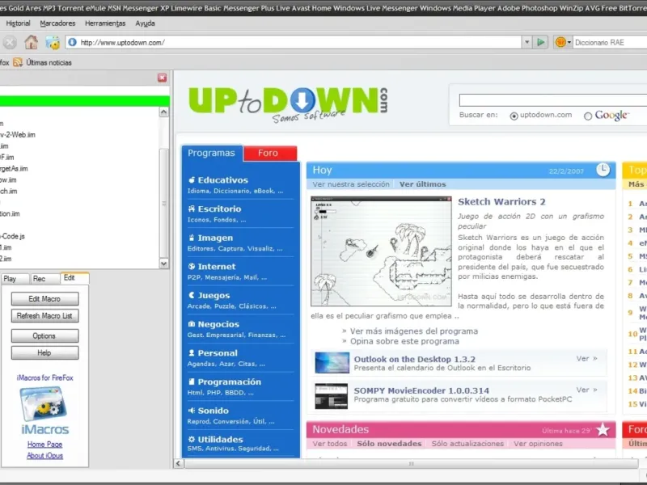The image size is (647, 485).
Task: Click the green Go arrow button
Action: click(x=540, y=42)
